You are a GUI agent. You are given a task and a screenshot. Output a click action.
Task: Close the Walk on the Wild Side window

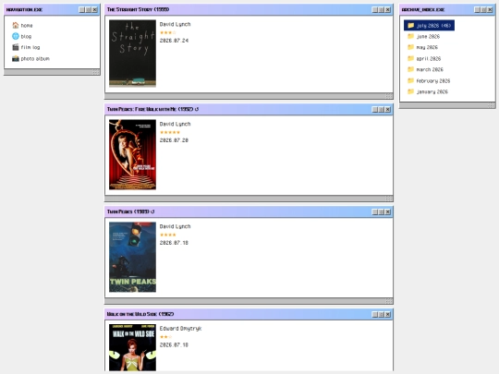tap(387, 314)
